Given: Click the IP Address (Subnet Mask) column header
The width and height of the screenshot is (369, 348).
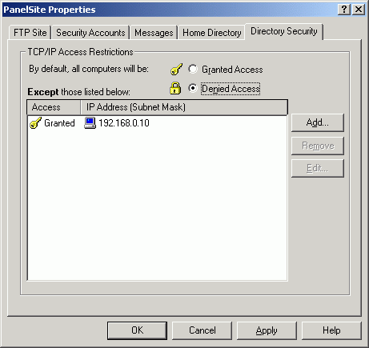Looking at the screenshot, I should pyautogui.click(x=184, y=107).
